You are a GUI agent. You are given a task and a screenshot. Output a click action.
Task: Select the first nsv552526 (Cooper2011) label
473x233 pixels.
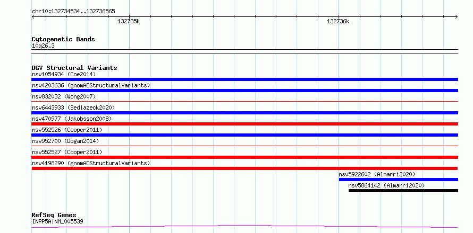(x=67, y=130)
